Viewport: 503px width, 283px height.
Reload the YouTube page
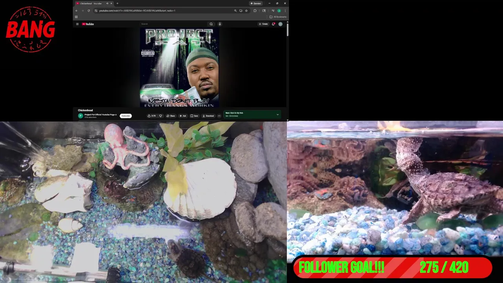click(x=89, y=11)
